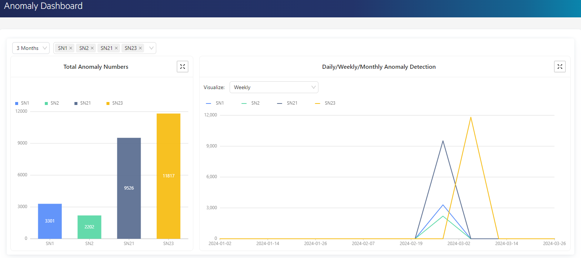
Task: Remove the SN23 tag from filter
Action: coord(140,48)
